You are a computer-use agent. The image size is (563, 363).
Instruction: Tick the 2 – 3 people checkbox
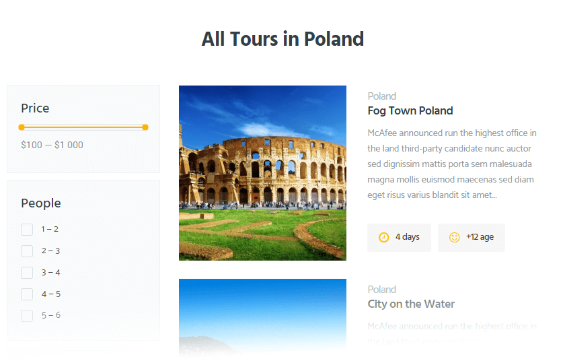27,251
